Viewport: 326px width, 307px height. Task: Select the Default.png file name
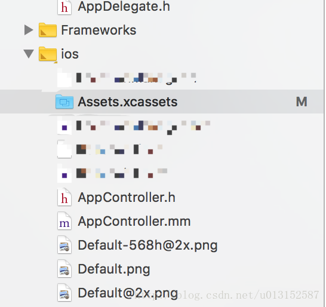(114, 269)
